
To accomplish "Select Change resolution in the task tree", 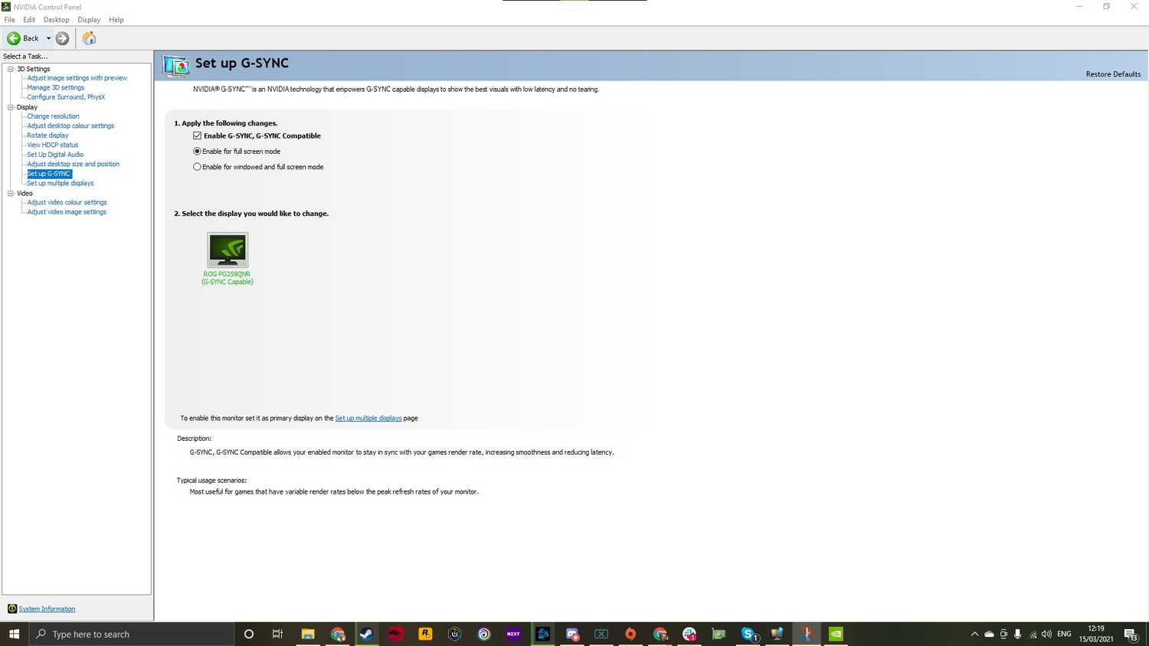I will 53,116.
